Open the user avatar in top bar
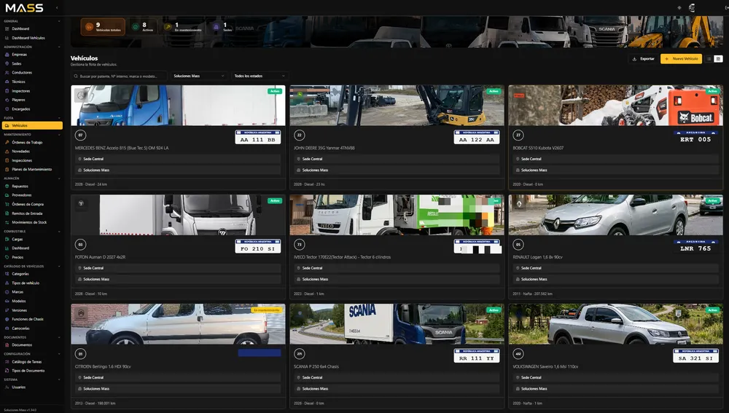Image resolution: width=729 pixels, height=413 pixels. [692, 8]
